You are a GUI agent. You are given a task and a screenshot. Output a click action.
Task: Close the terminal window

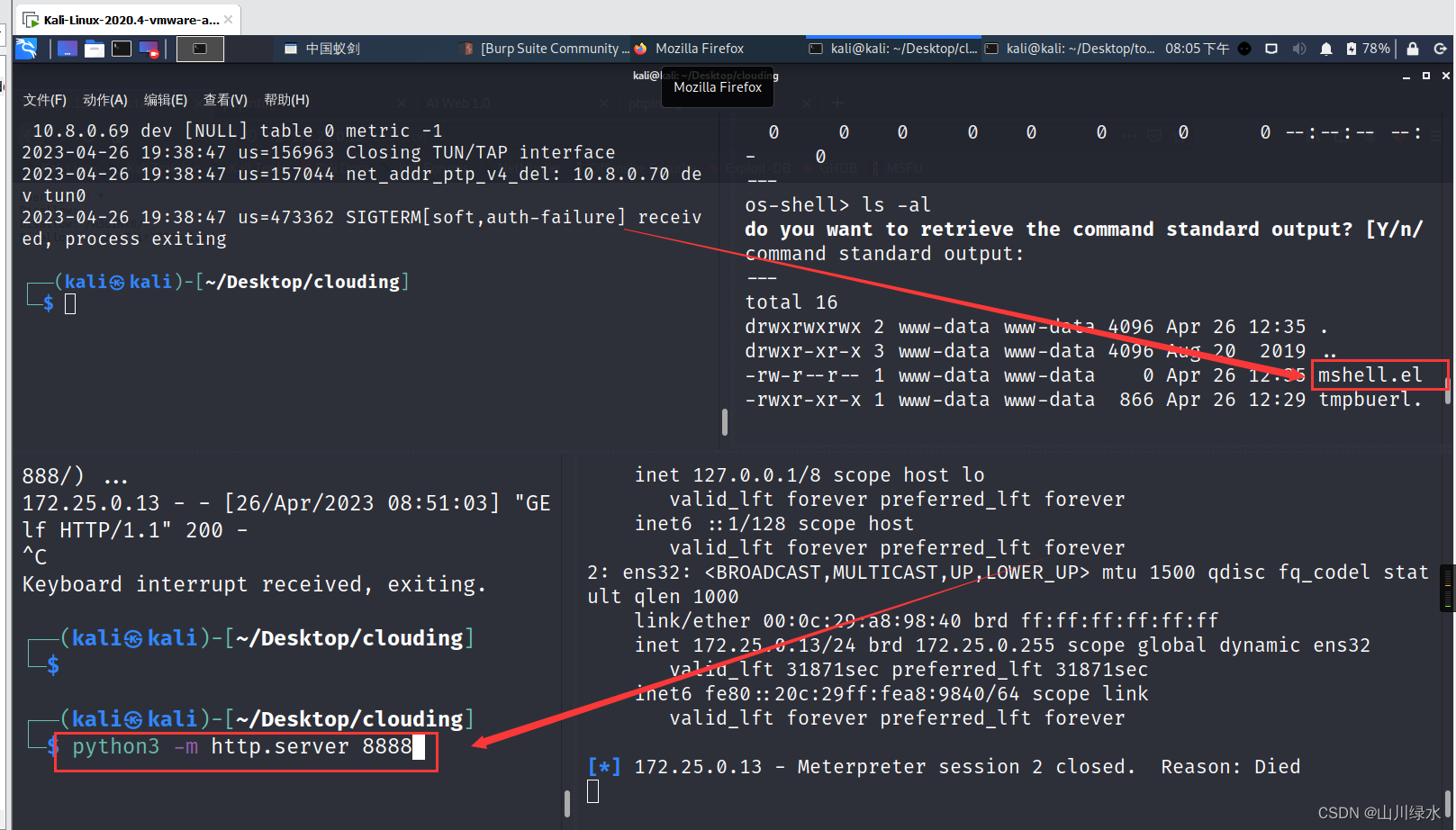(1446, 77)
